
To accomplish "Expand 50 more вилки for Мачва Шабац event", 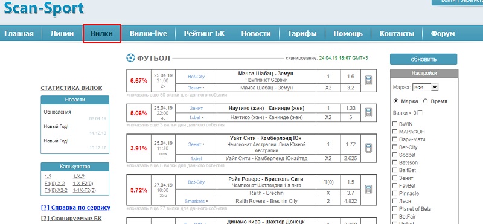I will coord(177,95).
